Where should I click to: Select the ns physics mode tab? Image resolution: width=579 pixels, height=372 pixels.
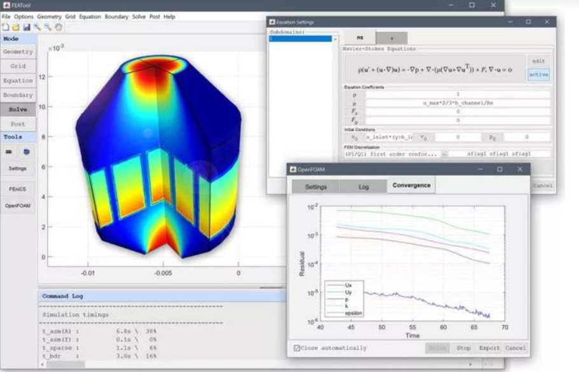pos(360,37)
